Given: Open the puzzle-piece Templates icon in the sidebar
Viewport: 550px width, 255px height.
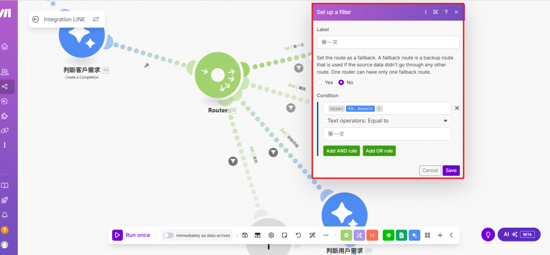Looking at the screenshot, I should click(5, 116).
